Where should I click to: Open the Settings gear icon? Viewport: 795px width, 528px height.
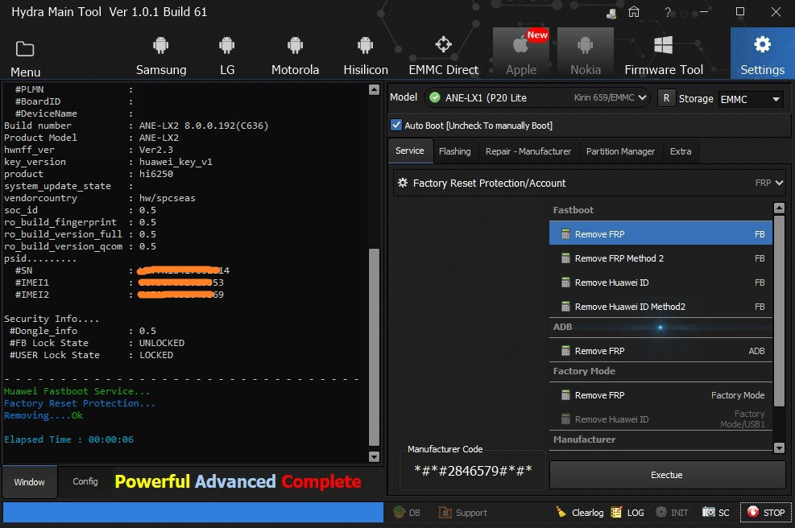[x=762, y=44]
